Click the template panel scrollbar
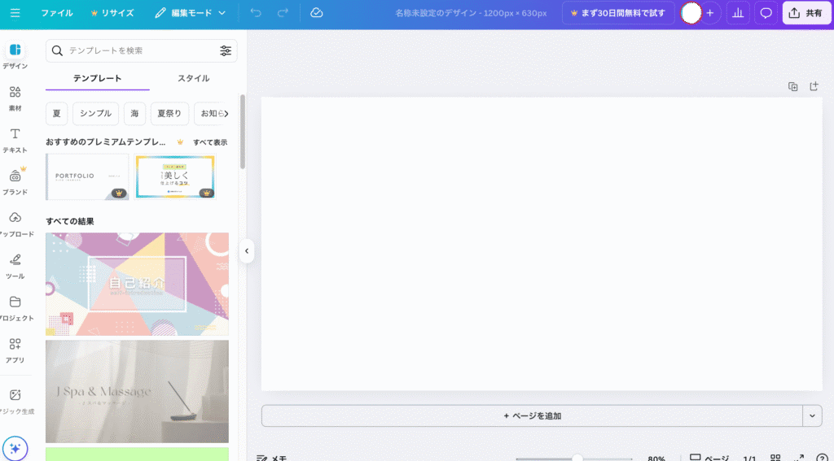Viewport: 834px width, 461px height. pos(243,132)
